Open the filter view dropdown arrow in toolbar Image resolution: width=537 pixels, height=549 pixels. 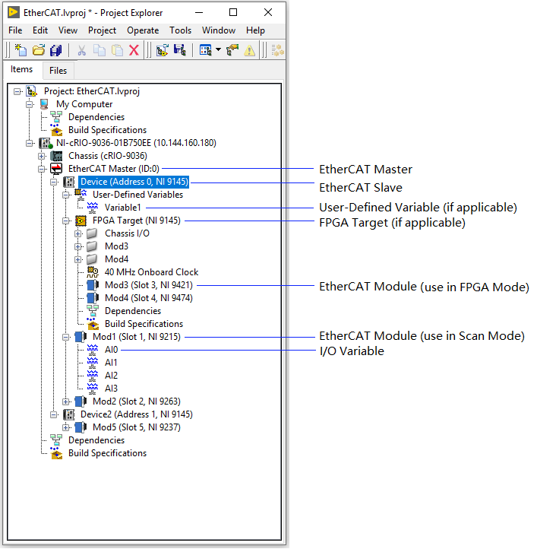218,50
